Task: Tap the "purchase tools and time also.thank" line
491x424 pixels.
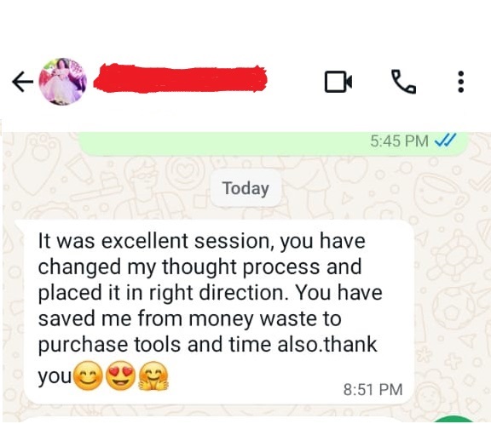Action: click(x=207, y=345)
